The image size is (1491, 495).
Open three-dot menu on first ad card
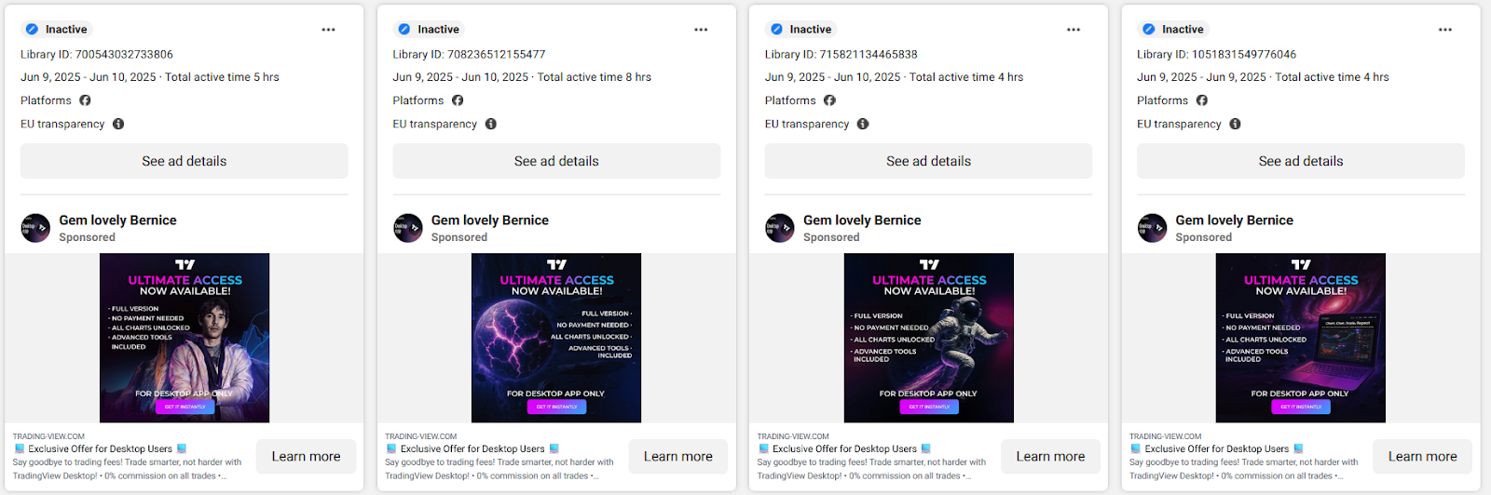pyautogui.click(x=328, y=30)
